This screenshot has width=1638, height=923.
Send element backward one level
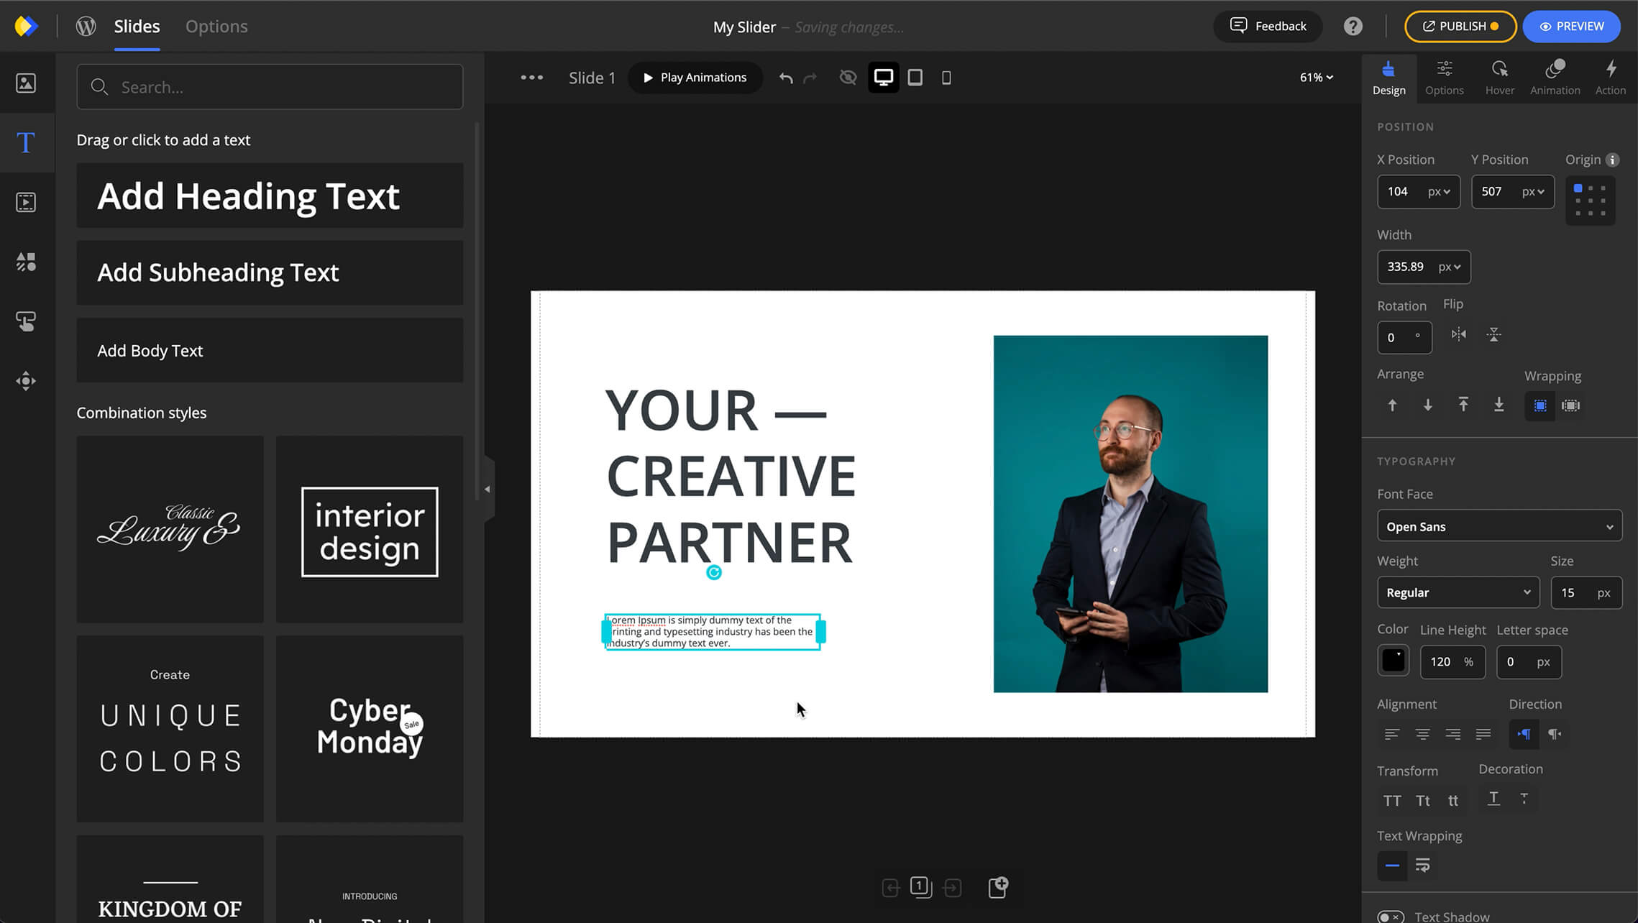(1428, 405)
